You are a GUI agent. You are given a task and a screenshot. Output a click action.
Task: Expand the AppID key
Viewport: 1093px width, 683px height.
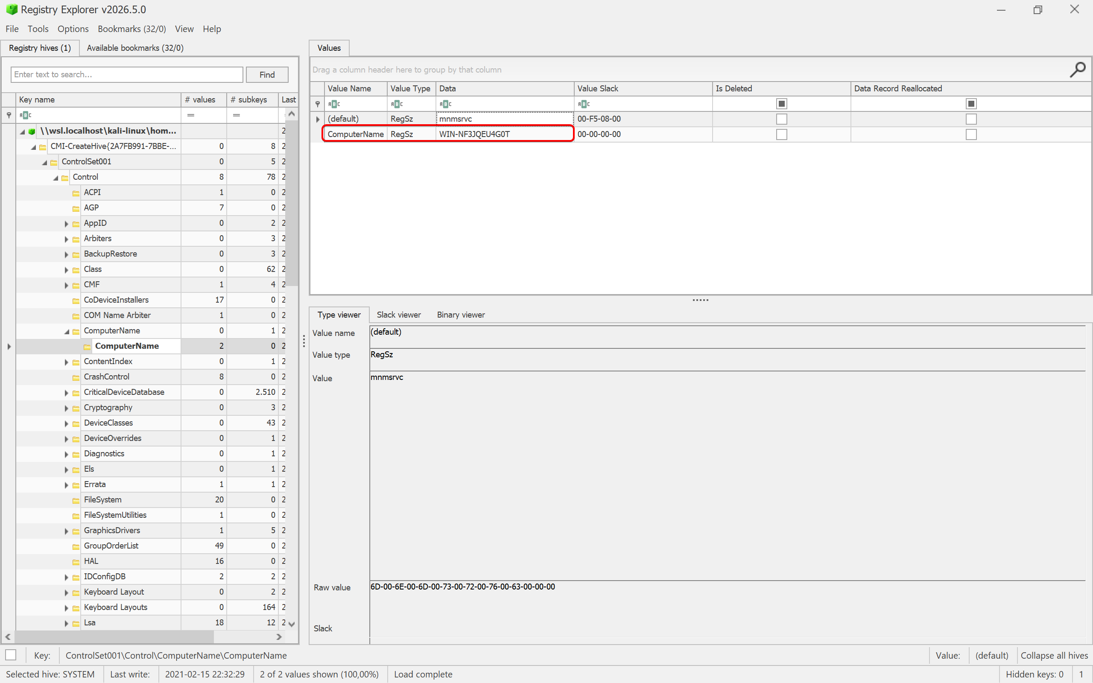tap(66, 224)
